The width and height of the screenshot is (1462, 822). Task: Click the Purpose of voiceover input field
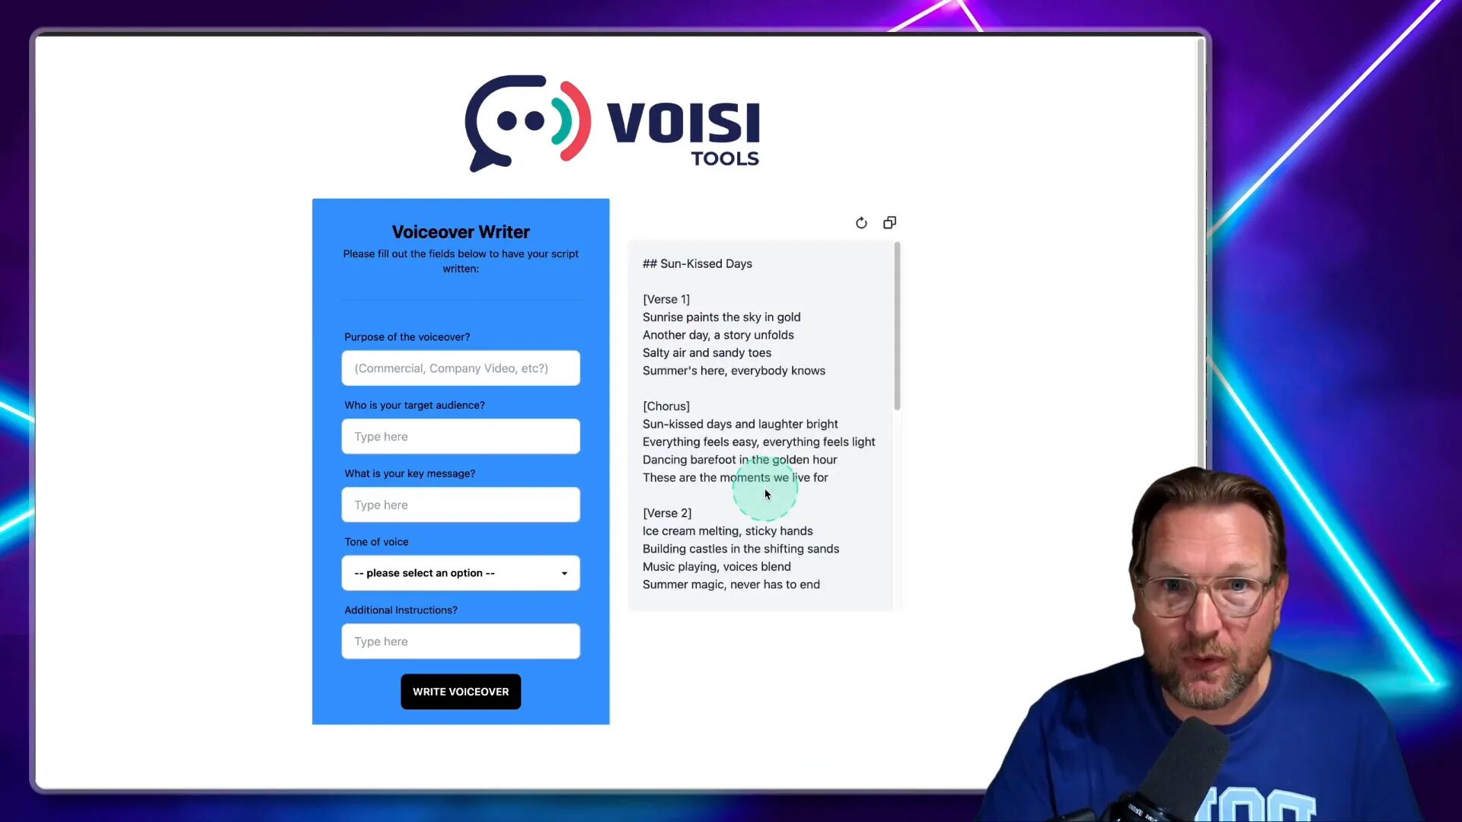click(x=461, y=368)
